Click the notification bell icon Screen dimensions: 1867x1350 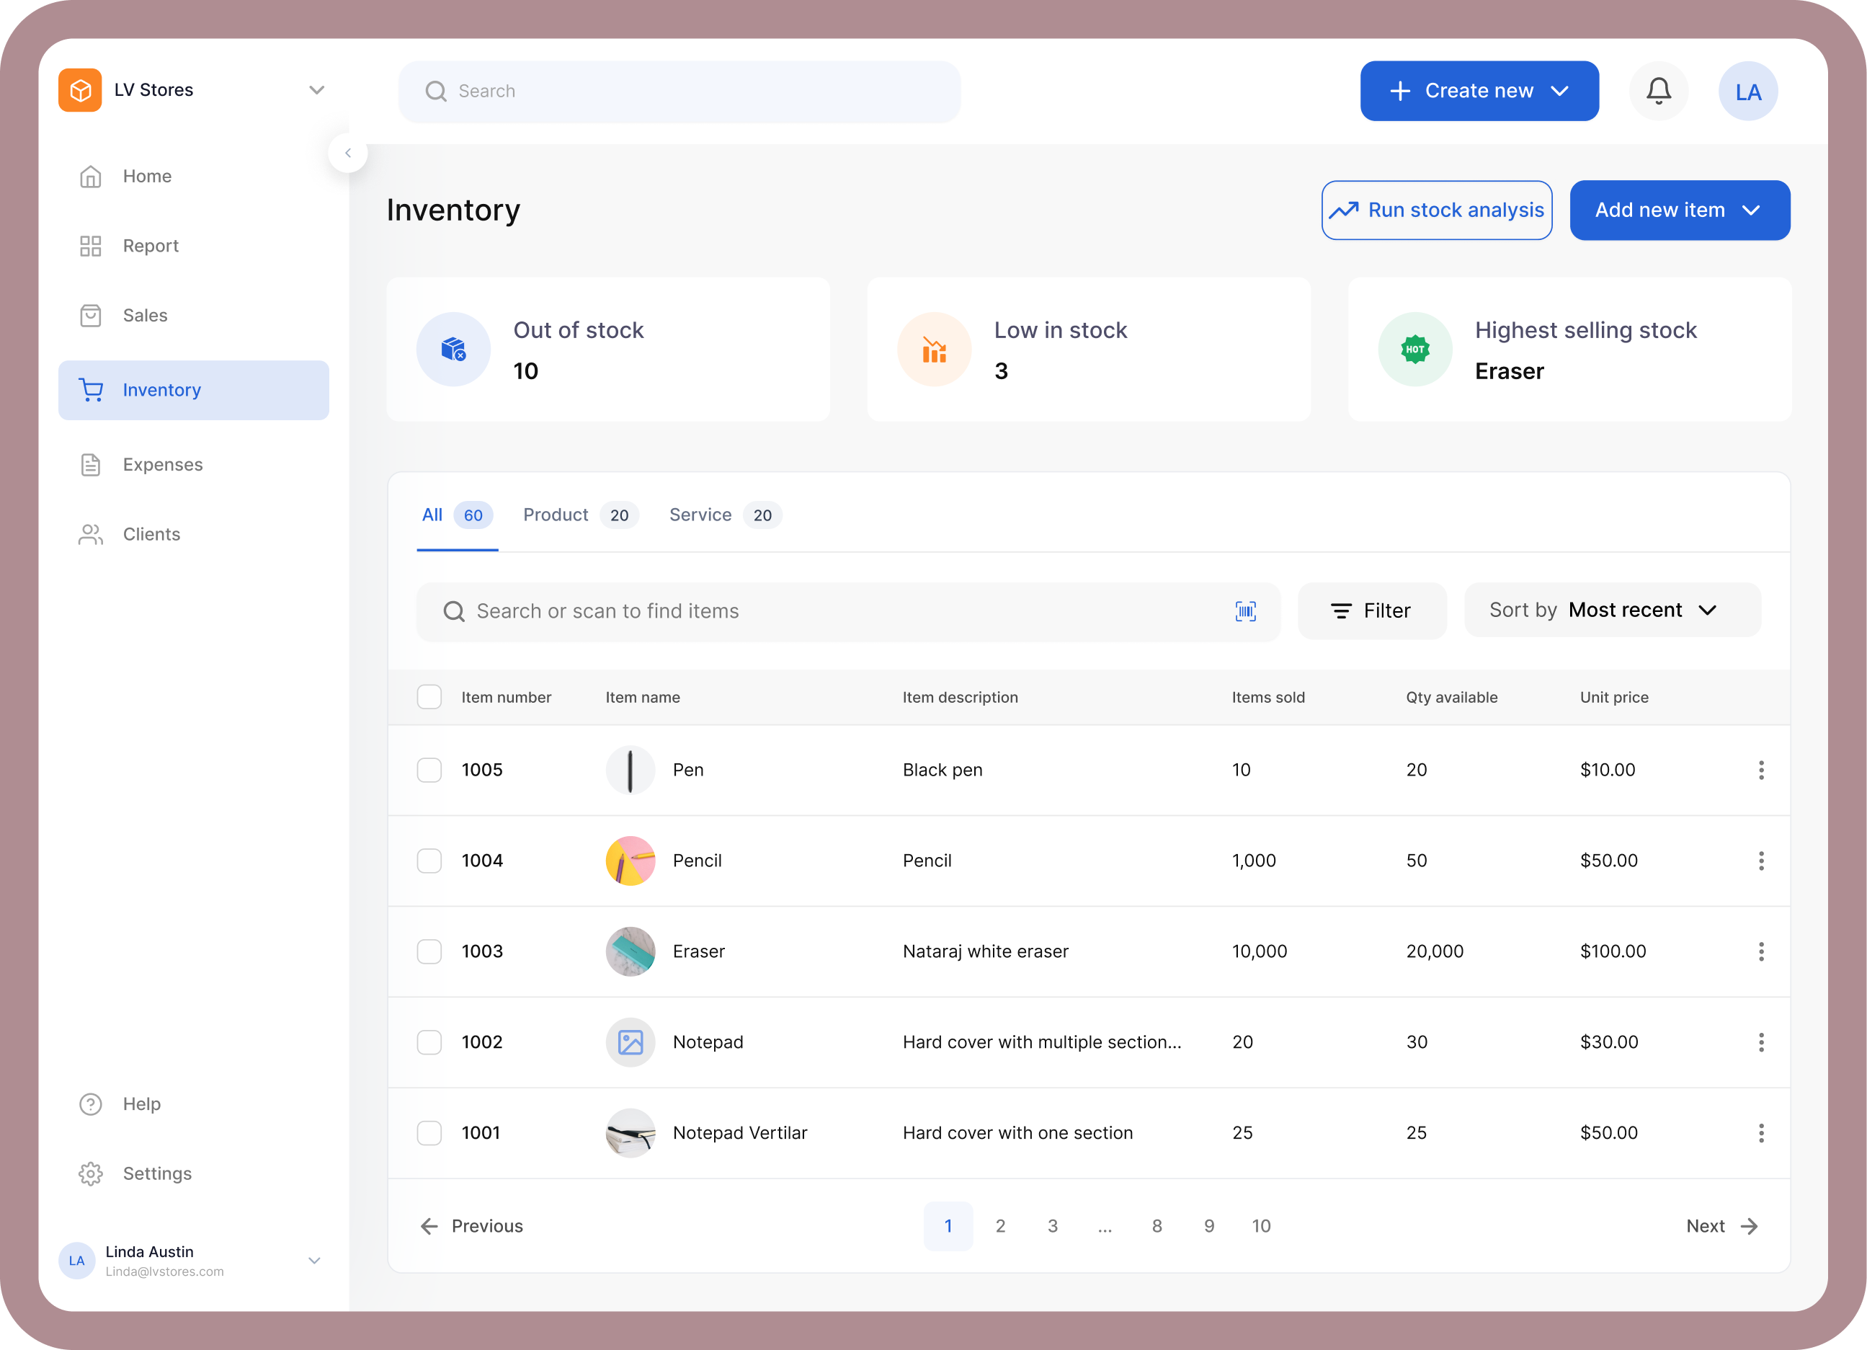tap(1658, 91)
